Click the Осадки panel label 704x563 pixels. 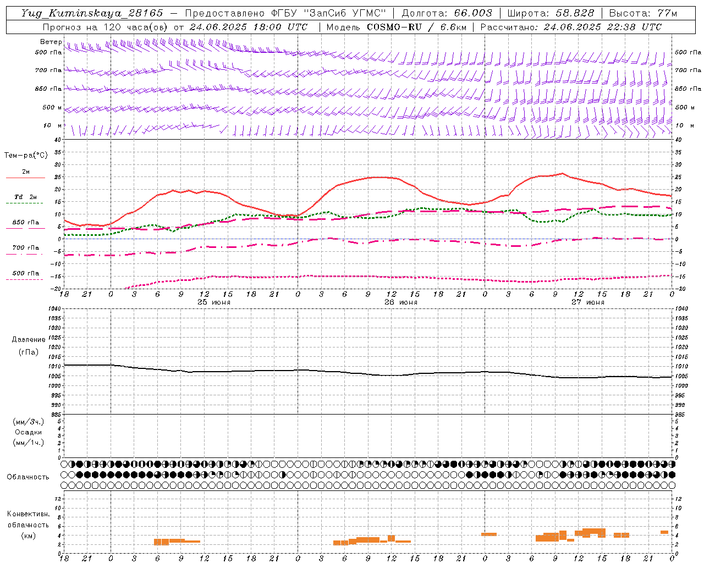tap(29, 432)
